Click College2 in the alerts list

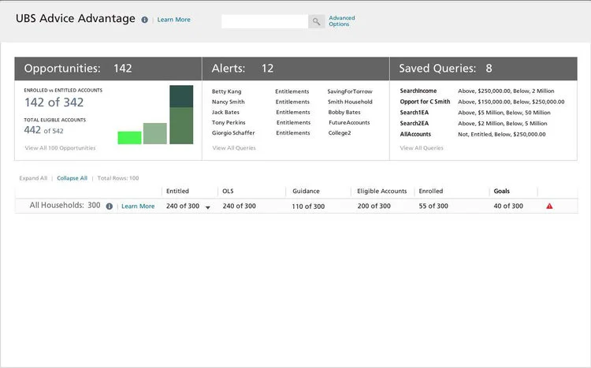coord(340,132)
